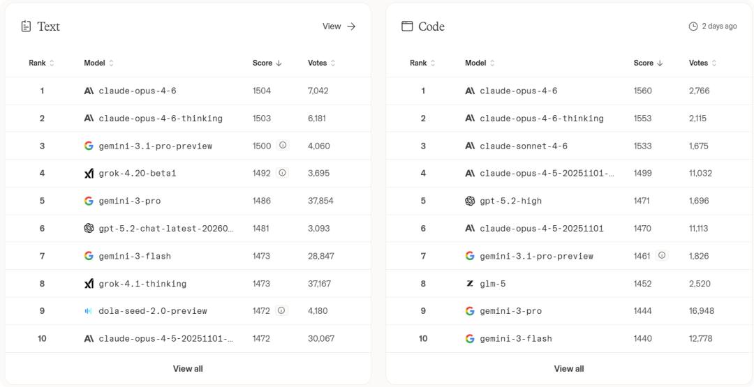Sort Text table by Model column
The width and height of the screenshot is (754, 387).
[98, 63]
